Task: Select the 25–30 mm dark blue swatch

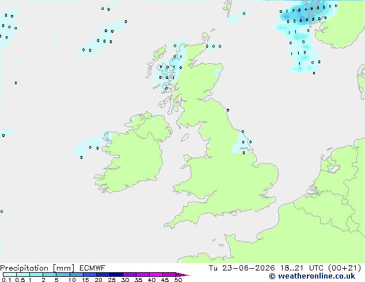Action: click(116, 275)
